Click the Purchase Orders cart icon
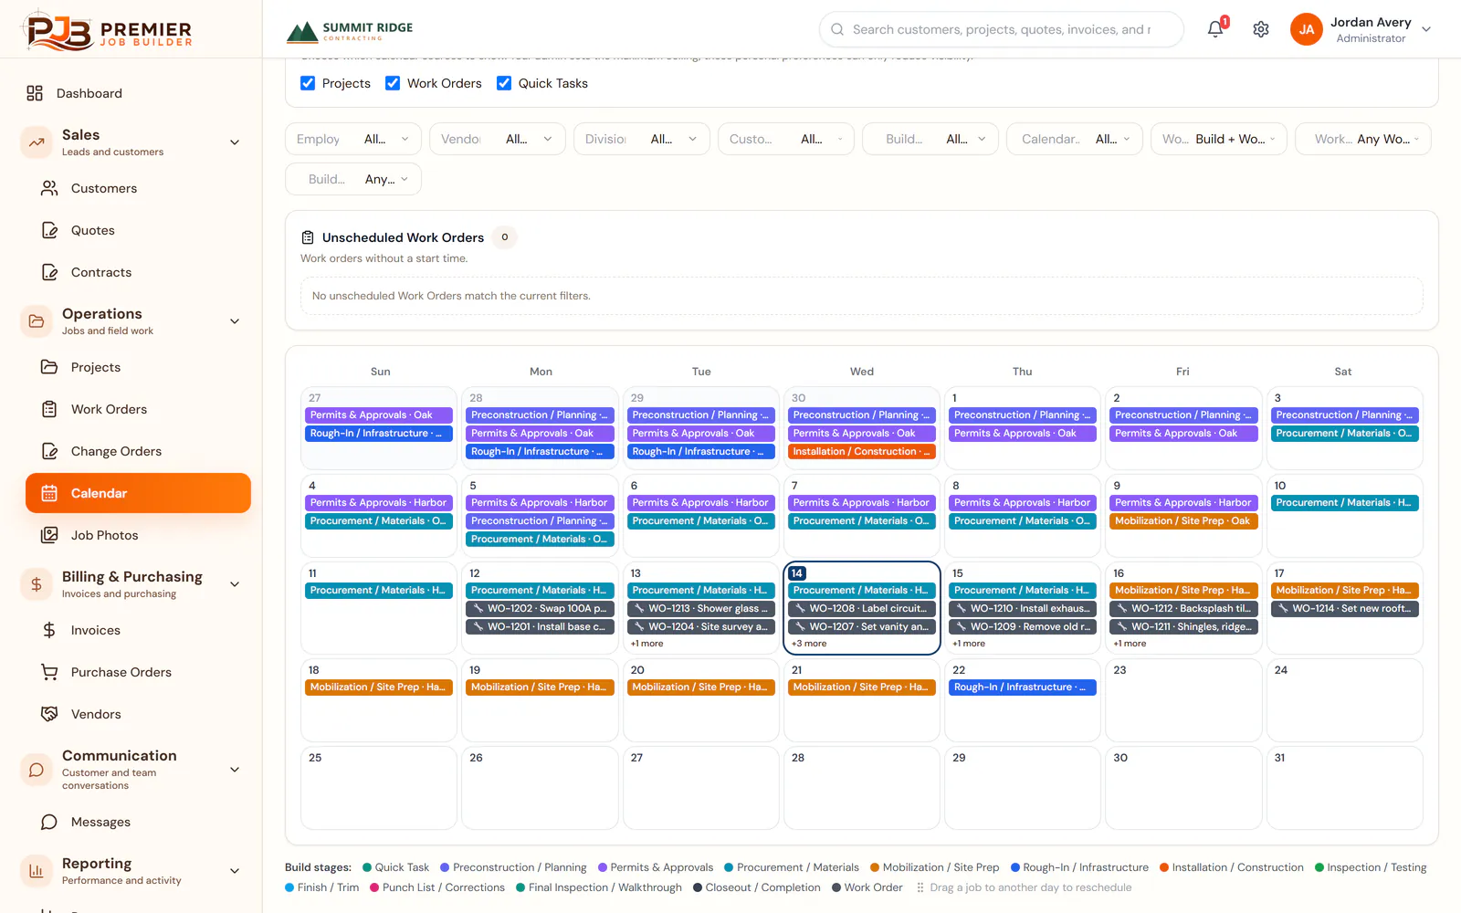This screenshot has height=913, width=1461. coord(49,672)
